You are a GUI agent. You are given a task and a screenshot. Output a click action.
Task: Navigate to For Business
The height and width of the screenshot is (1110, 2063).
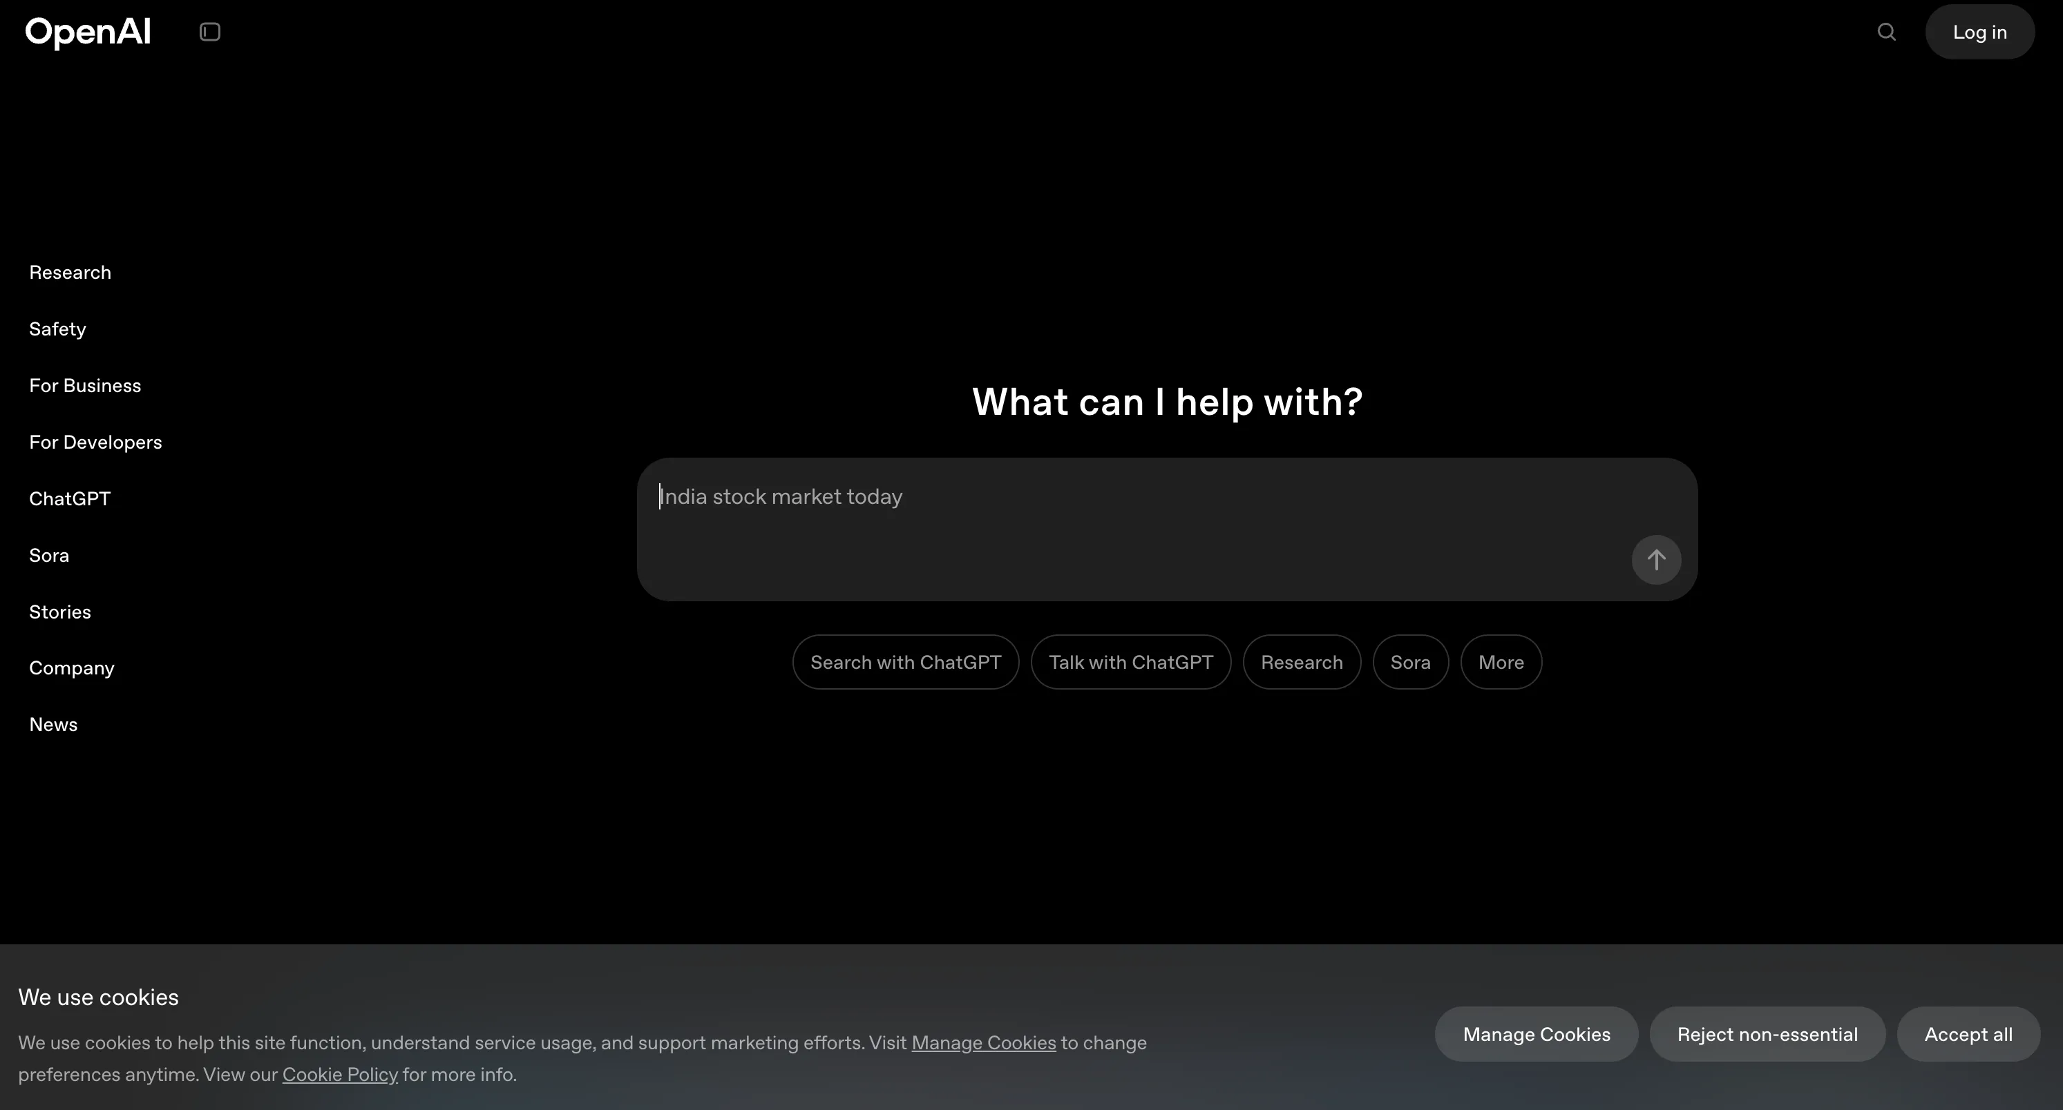click(x=85, y=385)
